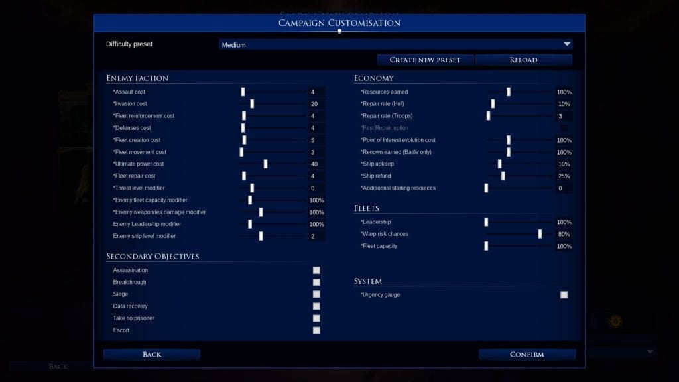Viewport: 679px width, 382px height.
Task: Click the Invasion cost slider handle
Action: point(252,103)
